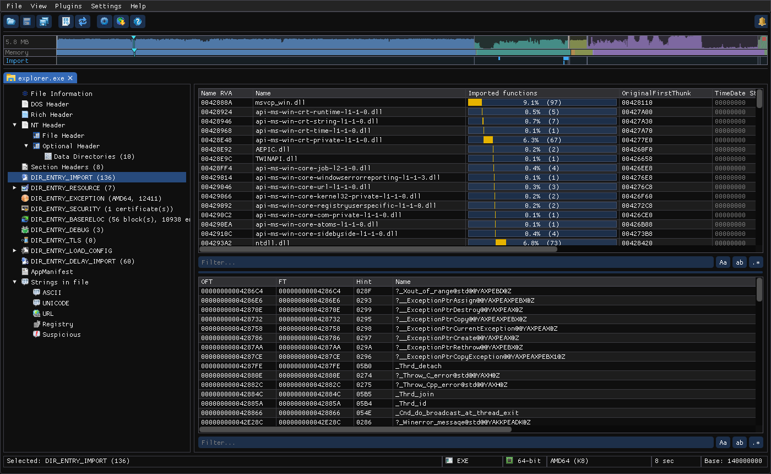Collapse the Strings in file node

pos(15,282)
